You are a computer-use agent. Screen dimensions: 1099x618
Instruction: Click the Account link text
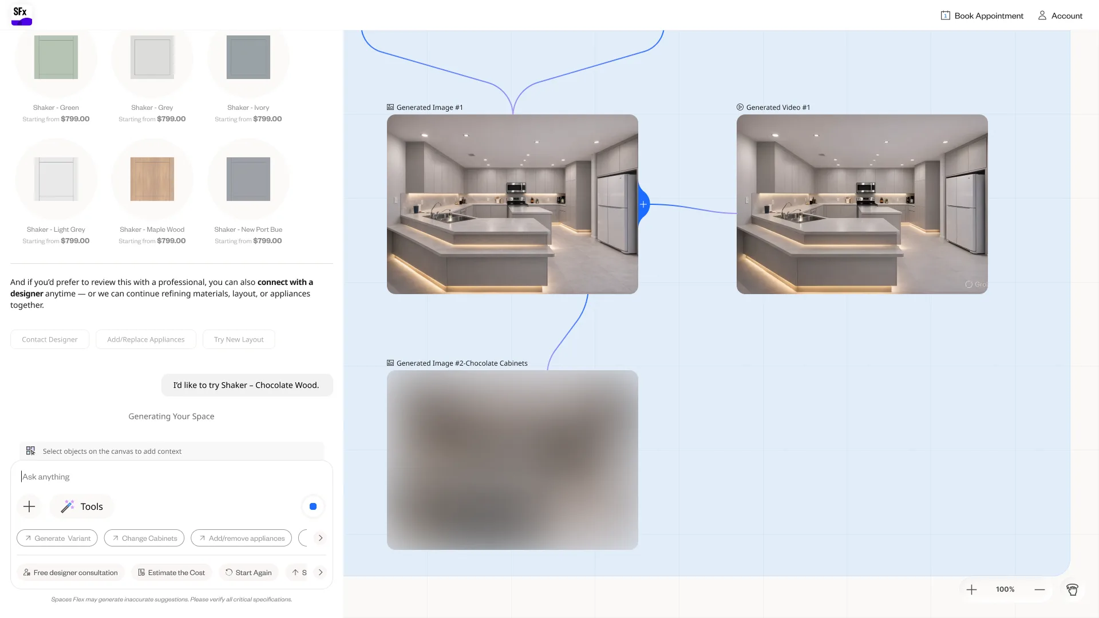tap(1067, 16)
